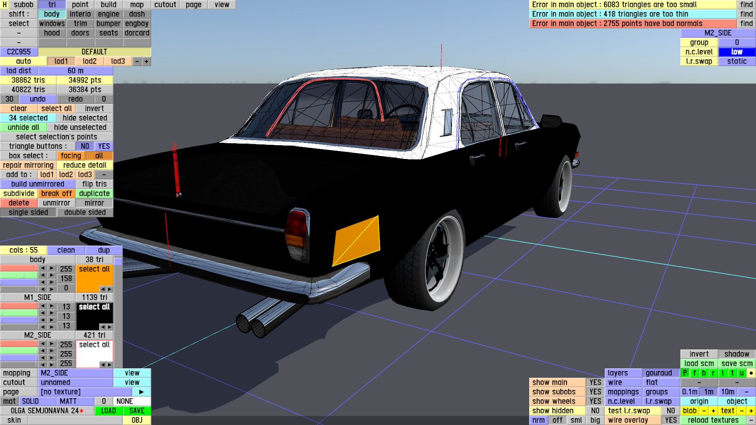Click plus button next to lod3
This screenshot has height=425, width=756.
tap(146, 61)
